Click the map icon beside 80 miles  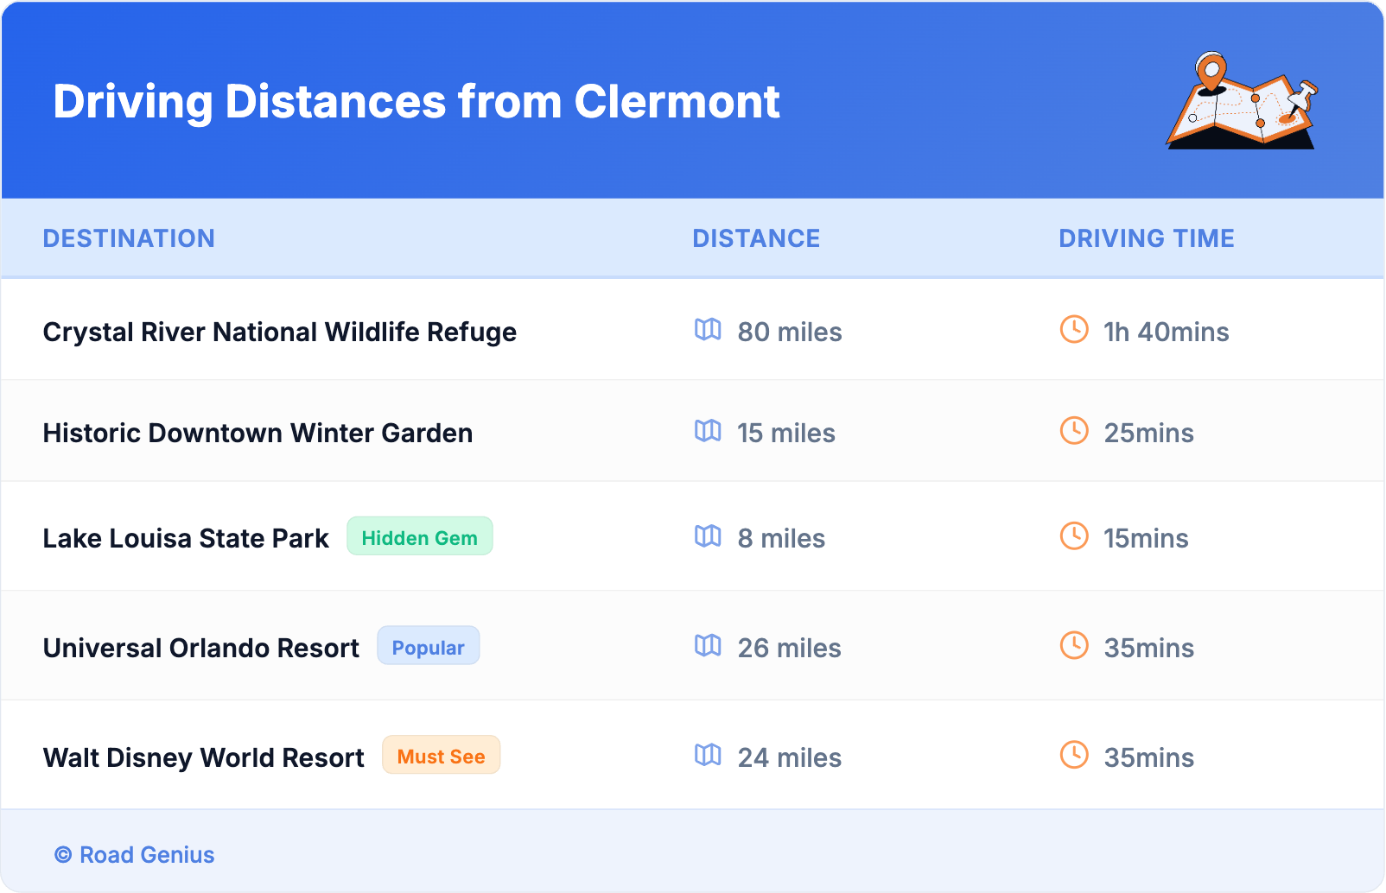click(708, 330)
